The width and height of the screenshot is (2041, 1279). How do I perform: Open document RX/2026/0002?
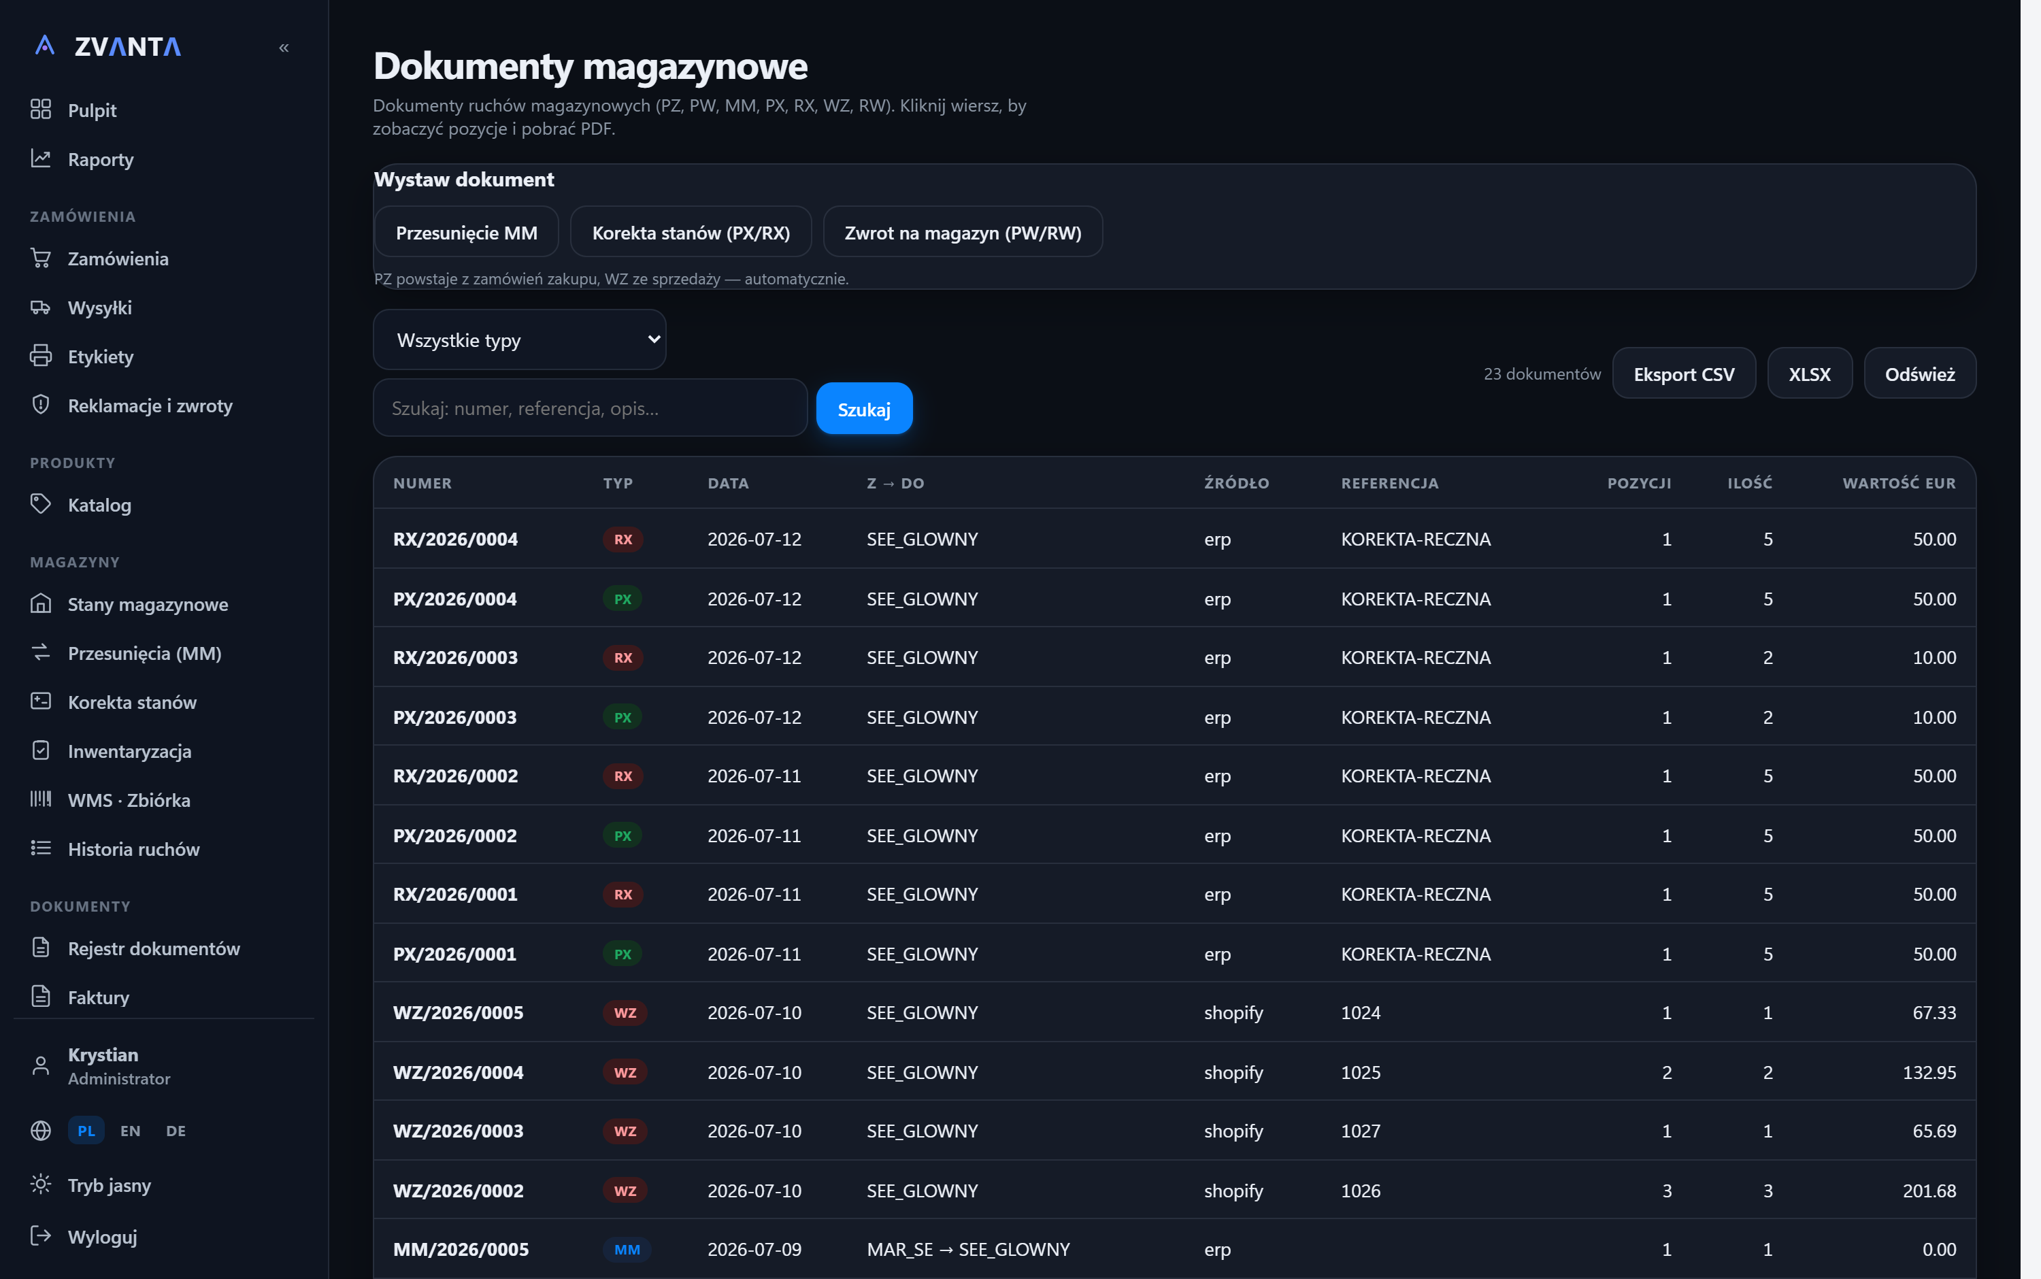point(1174,776)
